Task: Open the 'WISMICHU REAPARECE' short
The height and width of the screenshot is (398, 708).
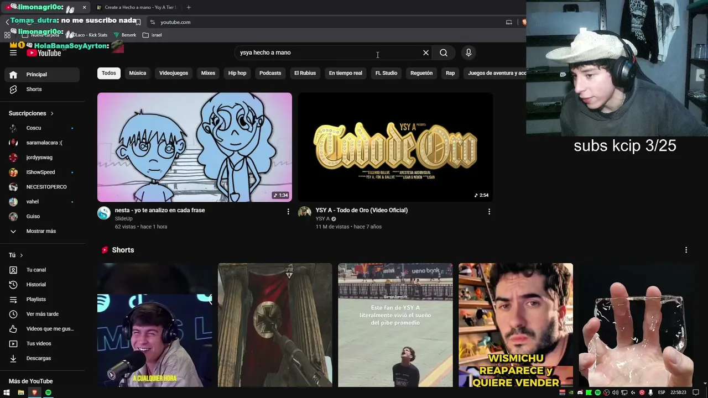Action: coord(516,325)
